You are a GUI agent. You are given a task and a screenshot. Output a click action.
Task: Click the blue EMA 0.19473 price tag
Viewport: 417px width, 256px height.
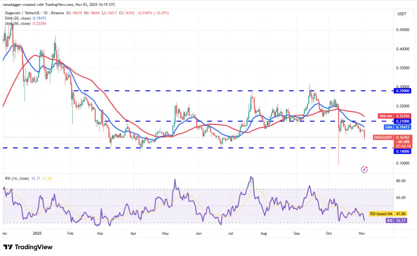(398, 127)
